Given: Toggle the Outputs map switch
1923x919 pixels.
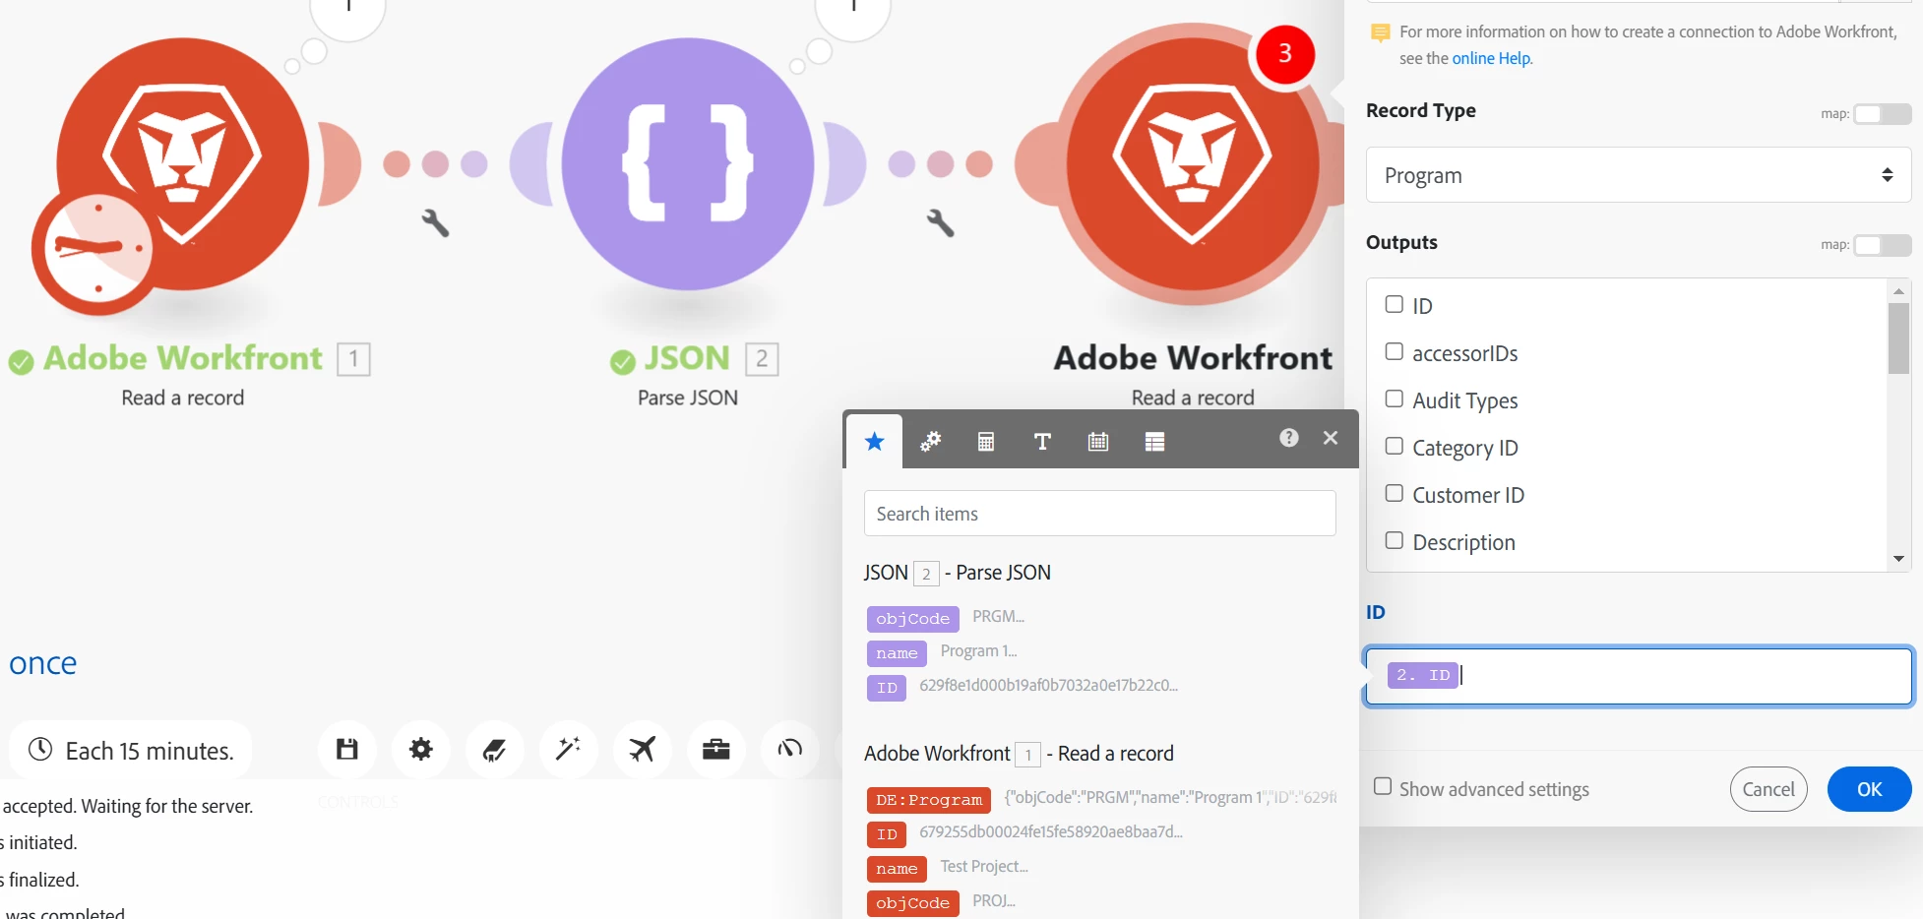Looking at the screenshot, I should pyautogui.click(x=1882, y=244).
